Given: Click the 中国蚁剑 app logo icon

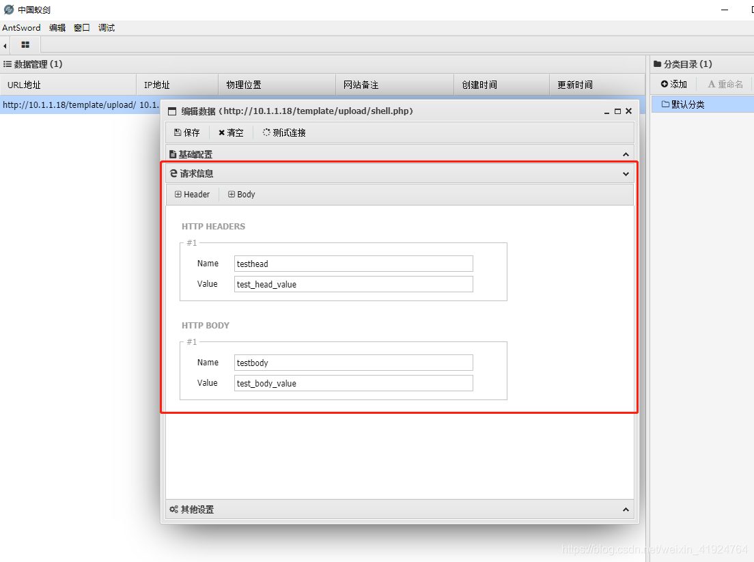Looking at the screenshot, I should [x=9, y=10].
